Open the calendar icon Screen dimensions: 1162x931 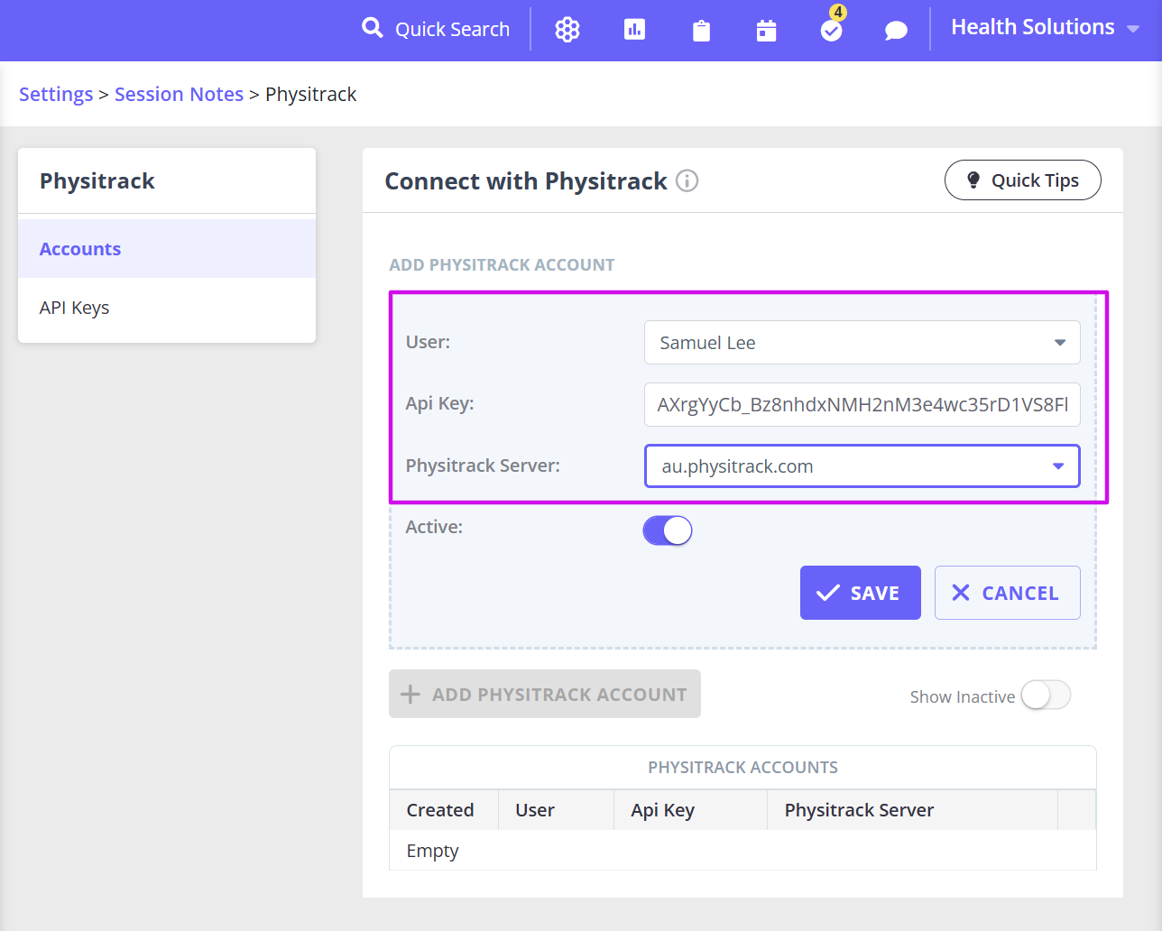pos(766,31)
